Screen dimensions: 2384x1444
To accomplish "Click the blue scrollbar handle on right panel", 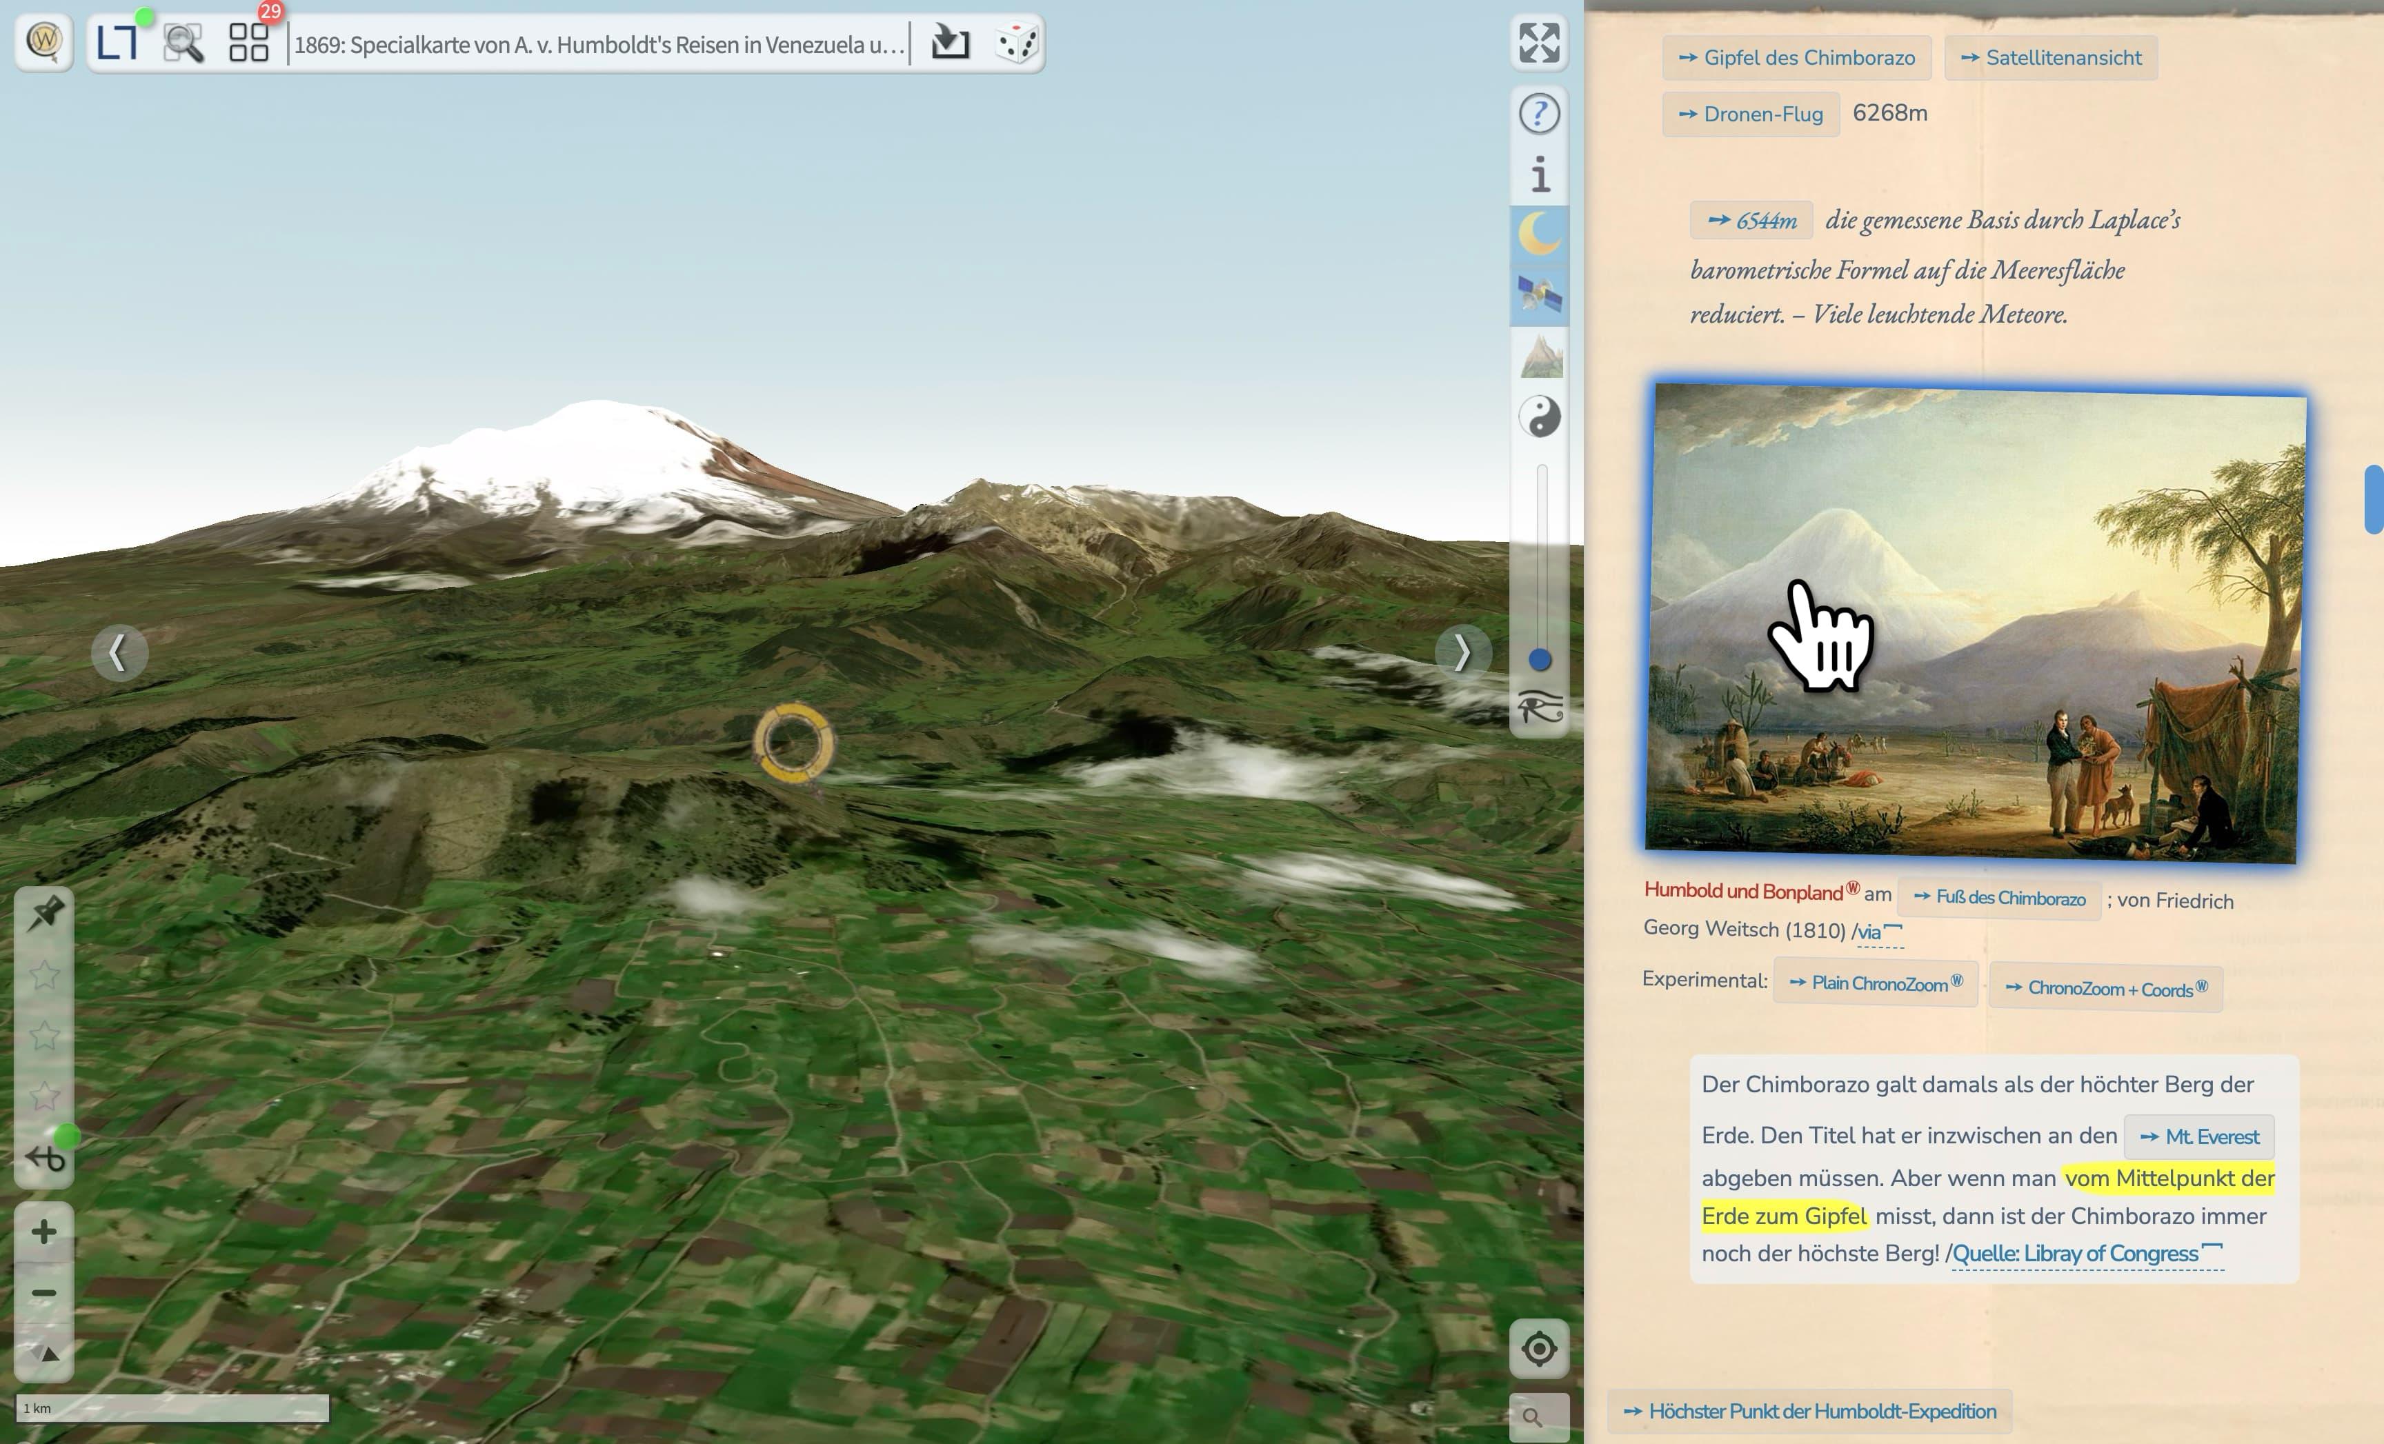I will 2374,499.
